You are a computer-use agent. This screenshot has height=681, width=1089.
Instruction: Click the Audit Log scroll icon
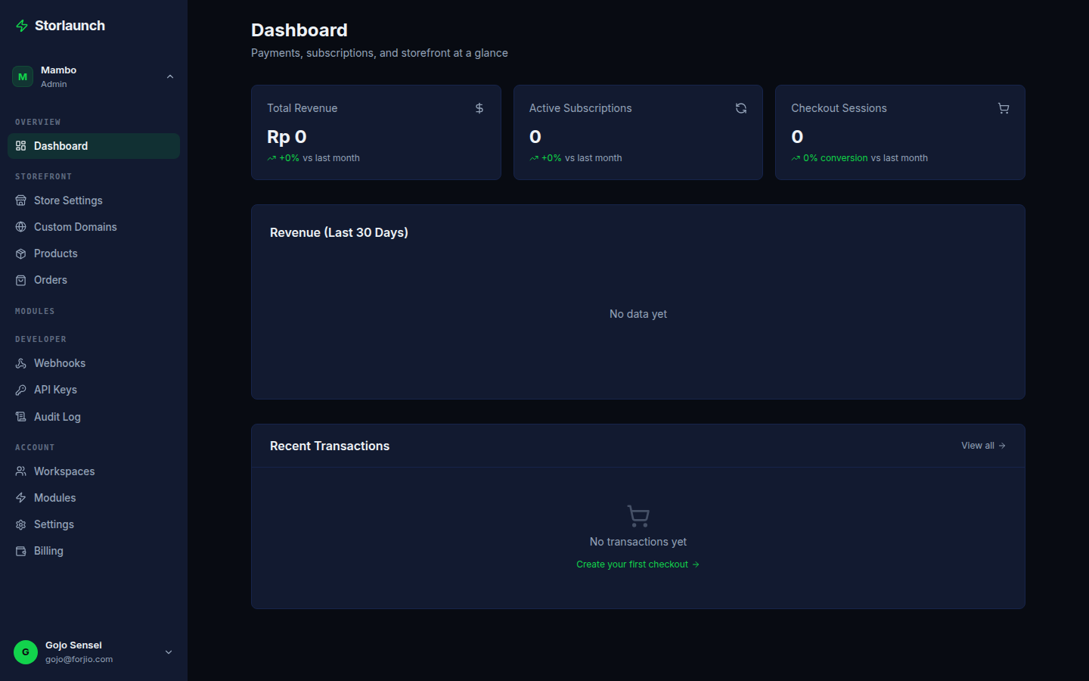tap(20, 417)
